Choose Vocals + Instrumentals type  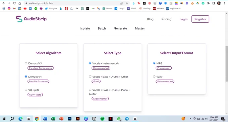click(x=90, y=63)
